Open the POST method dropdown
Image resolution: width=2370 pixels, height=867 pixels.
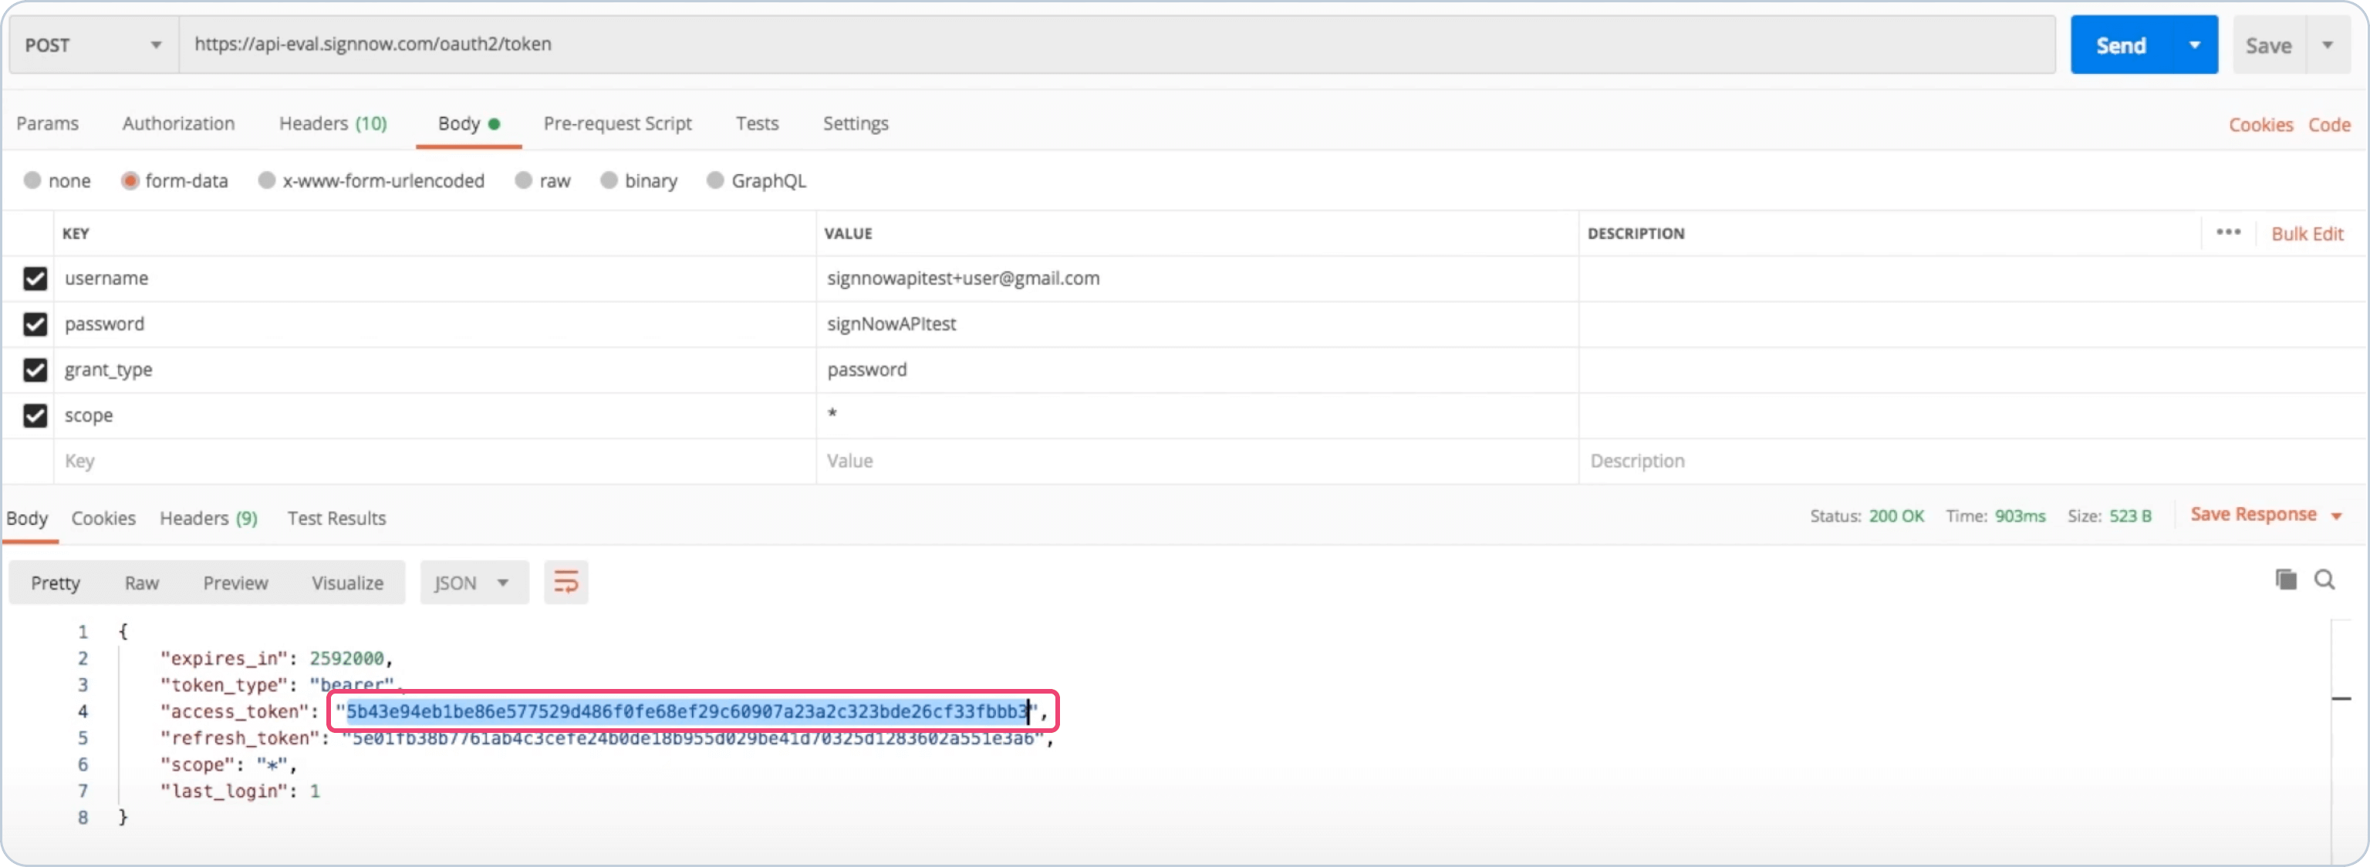92,44
